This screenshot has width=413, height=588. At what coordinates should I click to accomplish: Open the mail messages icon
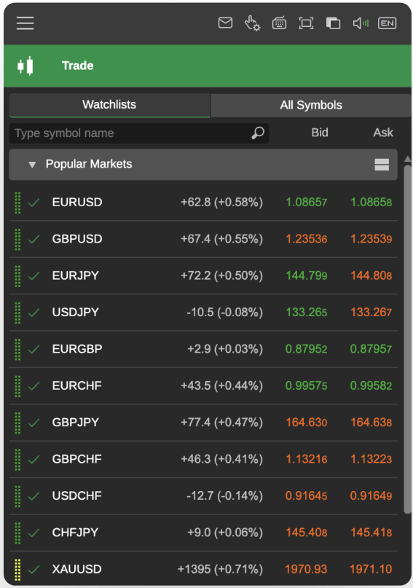225,23
